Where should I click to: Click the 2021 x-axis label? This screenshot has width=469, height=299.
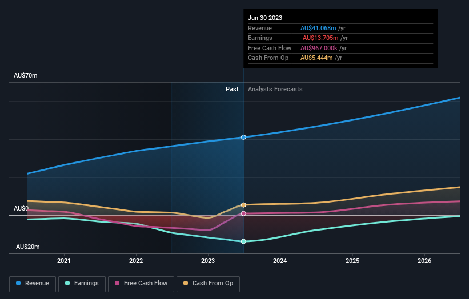pos(64,261)
